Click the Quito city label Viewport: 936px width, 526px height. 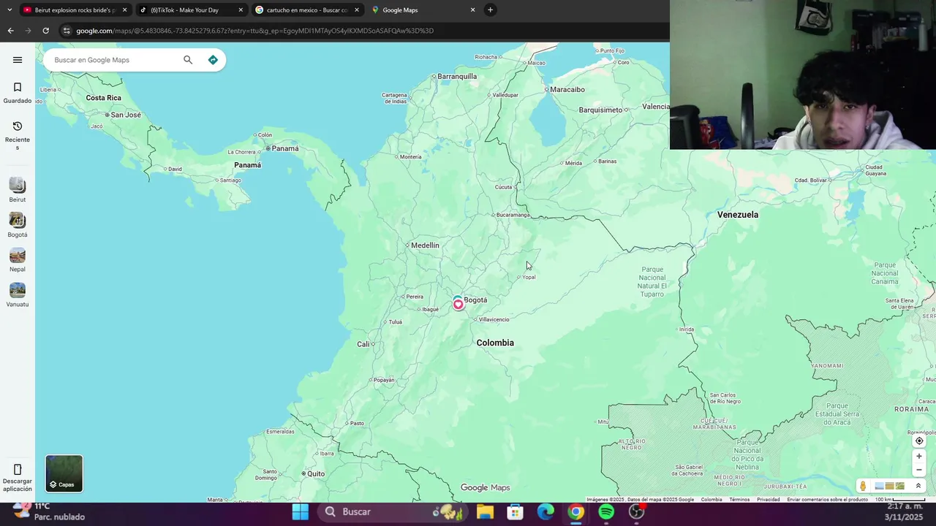pyautogui.click(x=316, y=473)
